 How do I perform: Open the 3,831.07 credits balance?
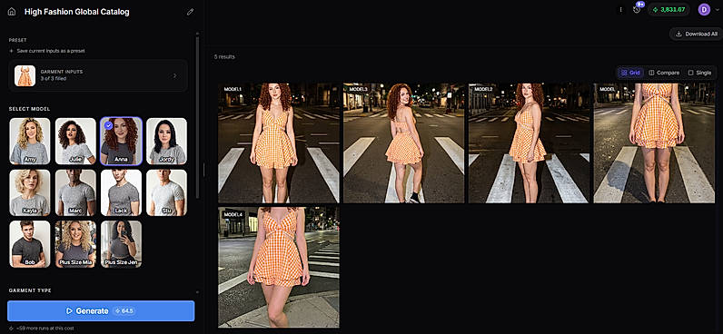pos(669,9)
